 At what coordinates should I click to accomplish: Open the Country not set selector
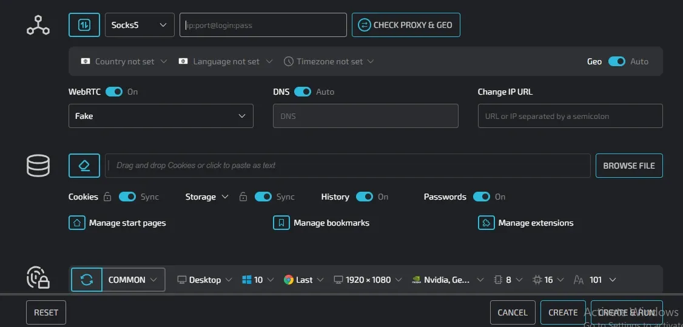[x=124, y=61]
